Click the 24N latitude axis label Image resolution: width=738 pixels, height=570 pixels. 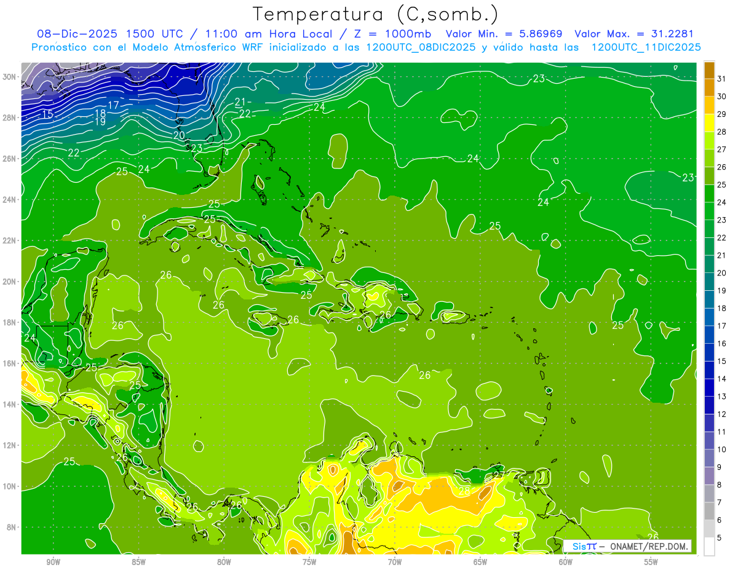pos(10,199)
